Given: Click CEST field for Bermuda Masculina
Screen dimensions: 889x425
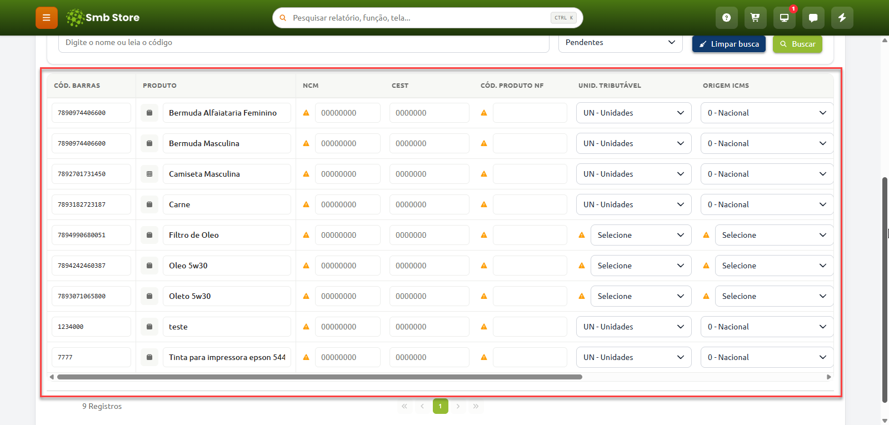Looking at the screenshot, I should click(x=429, y=143).
